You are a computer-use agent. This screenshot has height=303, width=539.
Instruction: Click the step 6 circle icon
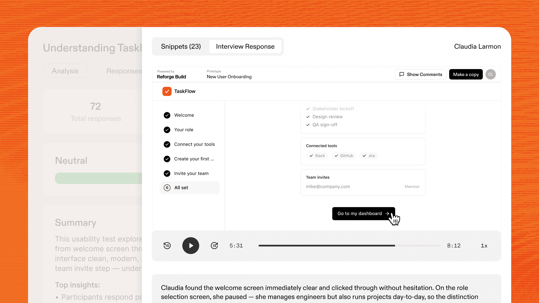tap(167, 188)
